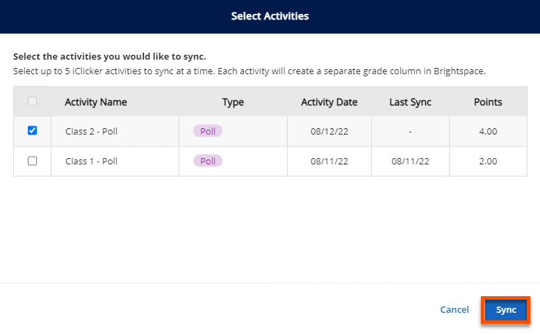
Task: Click the 2.00 points value
Action: (488, 161)
